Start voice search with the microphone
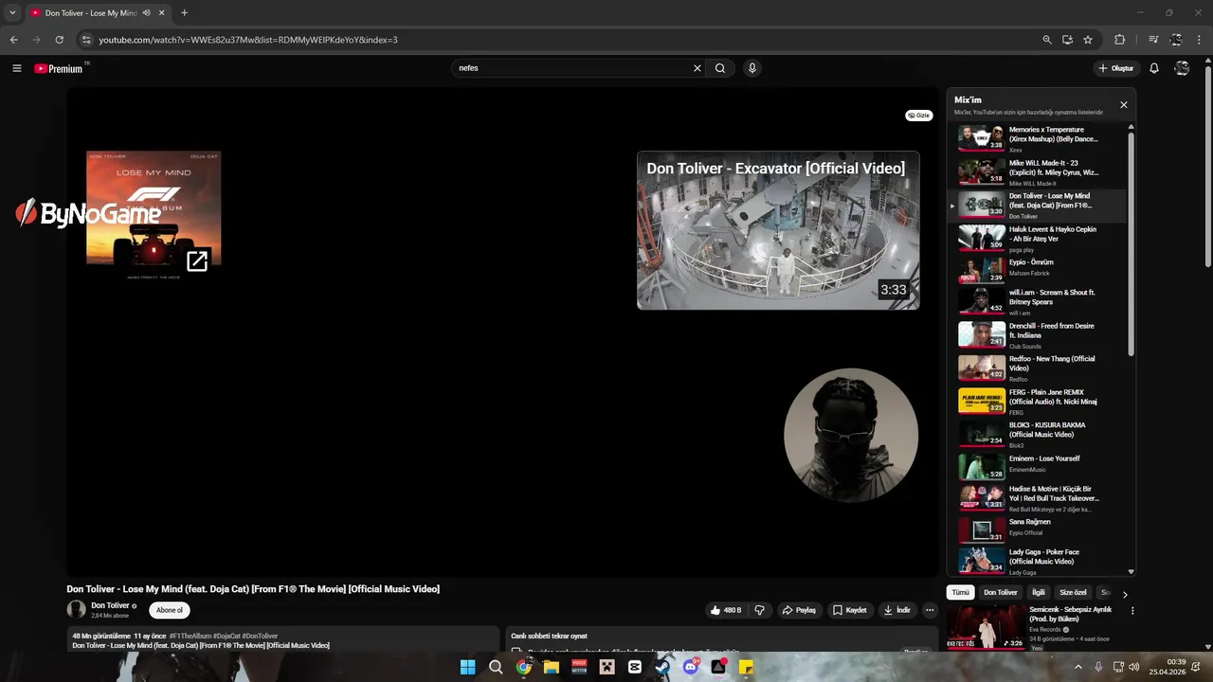Viewport: 1213px width, 682px height. coord(752,68)
